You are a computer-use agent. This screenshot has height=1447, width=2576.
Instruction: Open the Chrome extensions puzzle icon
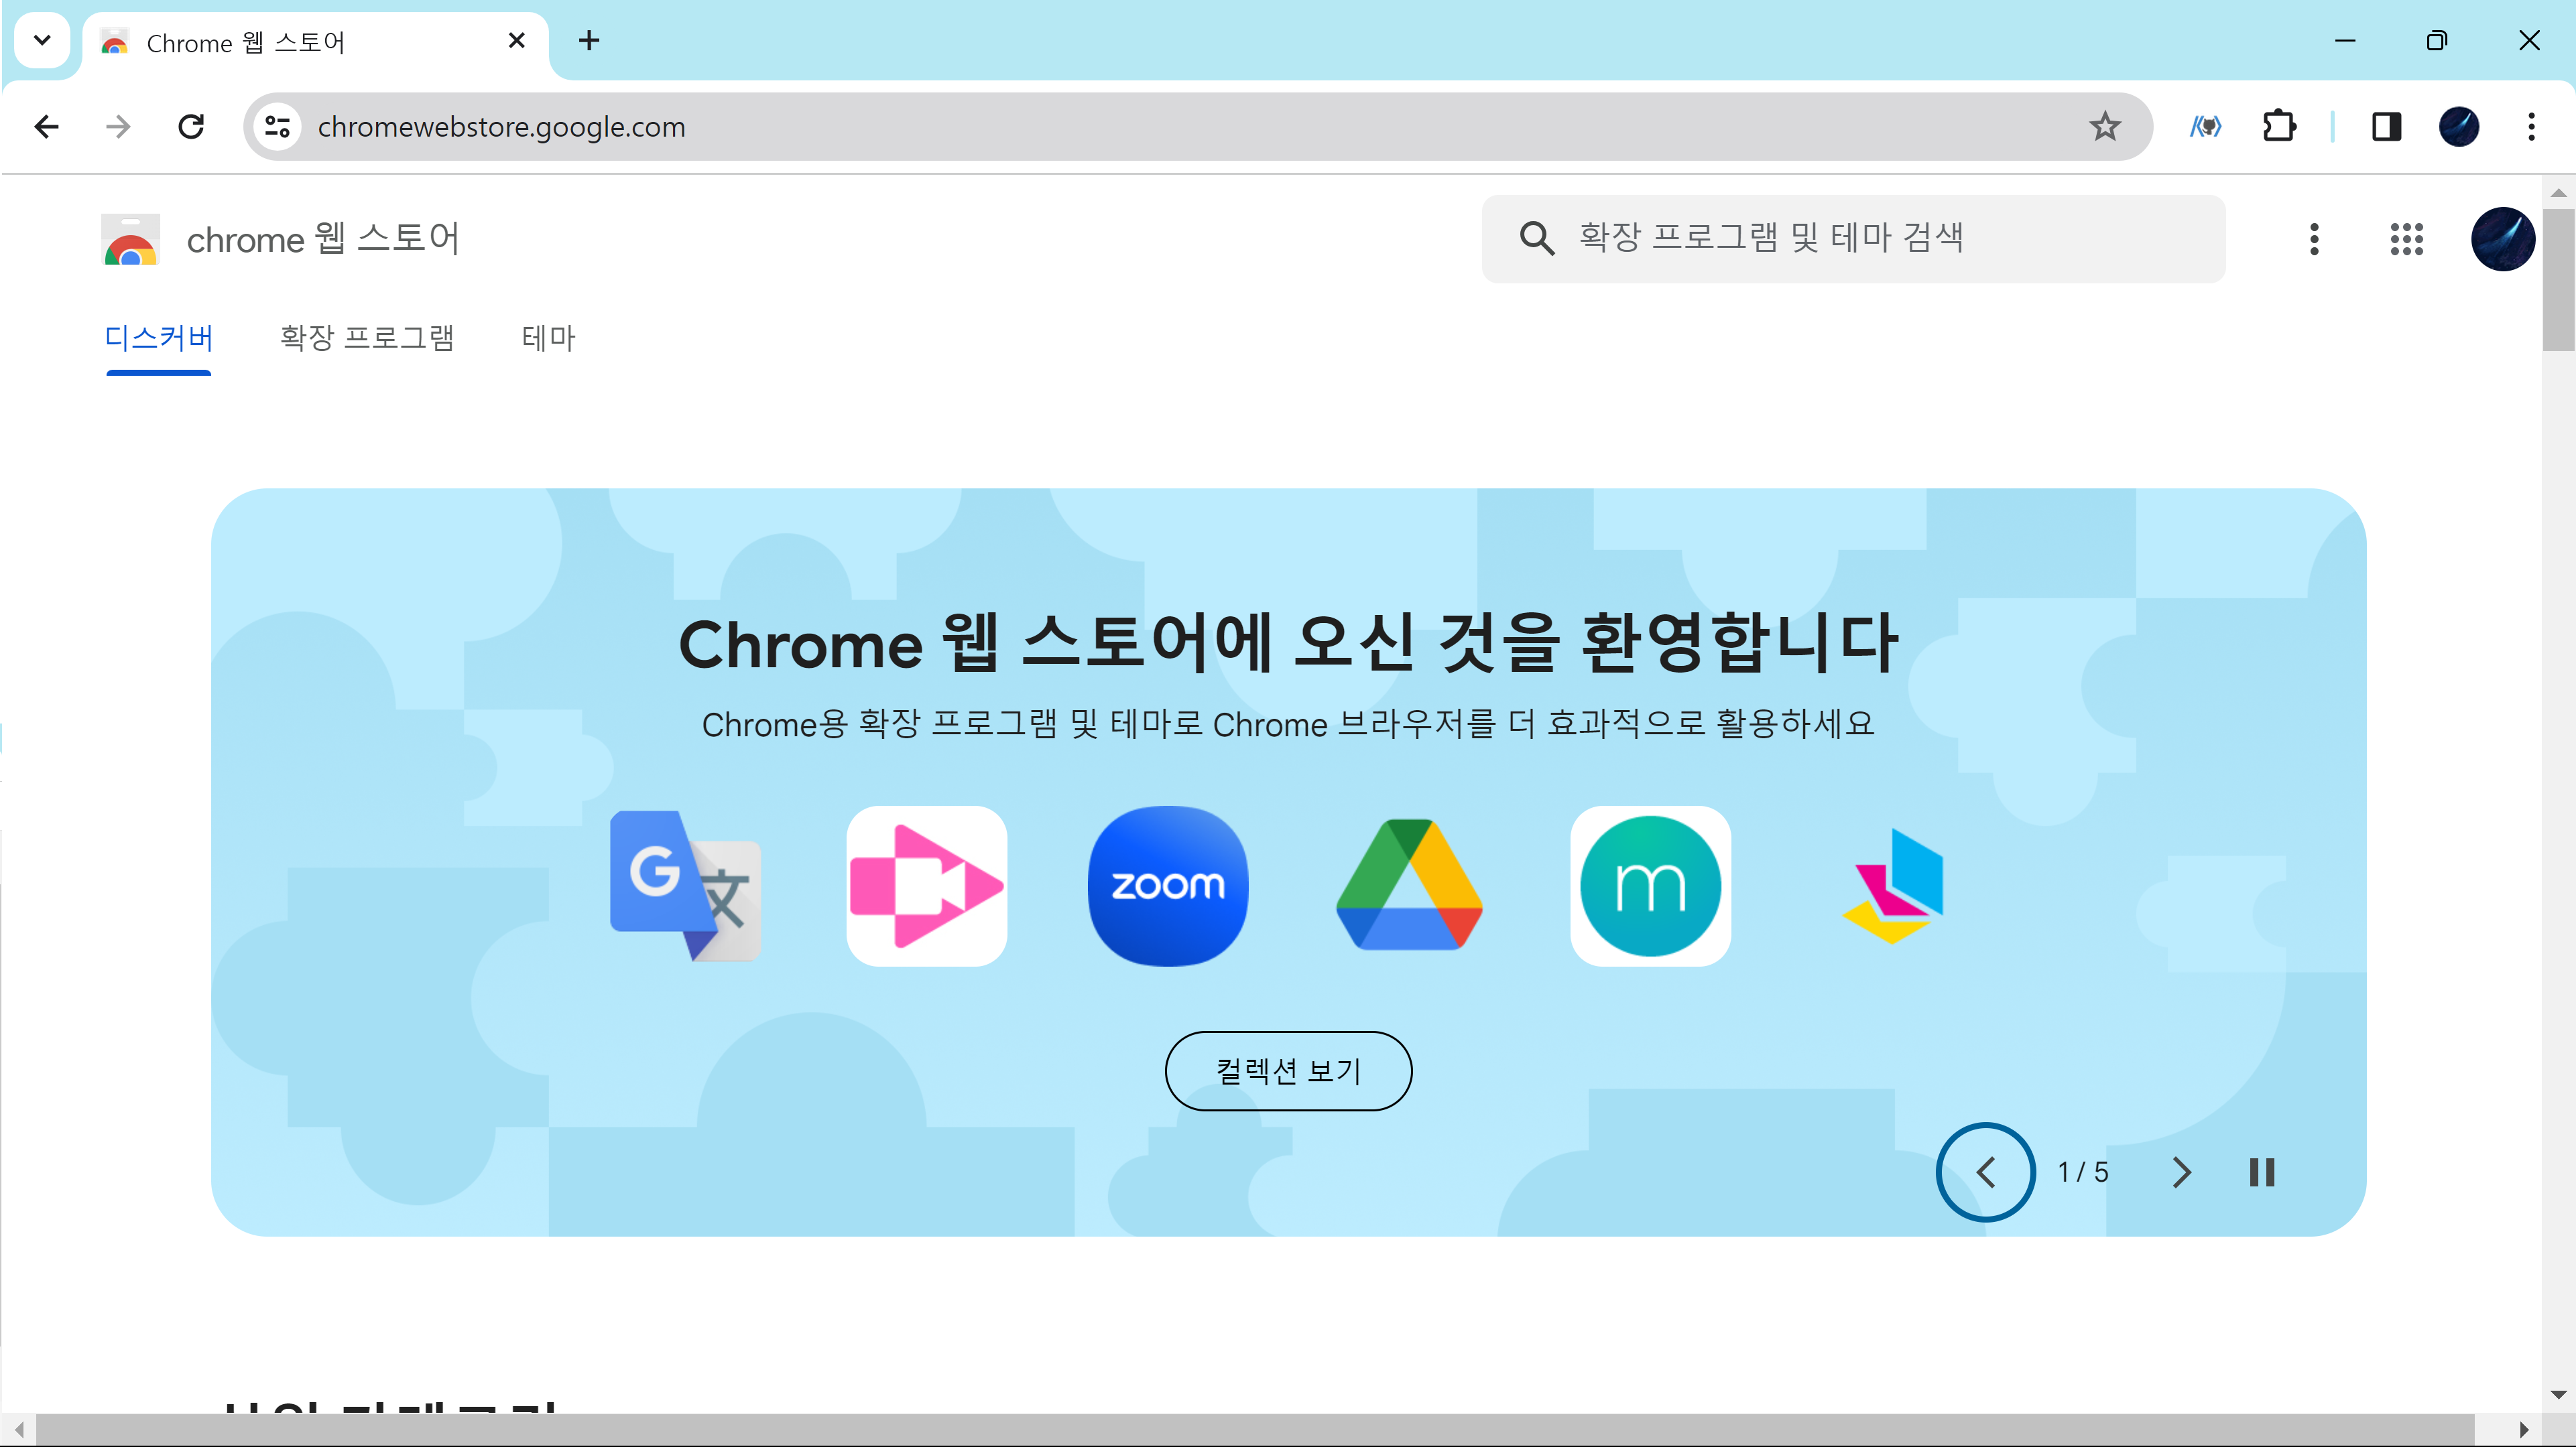[x=2279, y=127]
